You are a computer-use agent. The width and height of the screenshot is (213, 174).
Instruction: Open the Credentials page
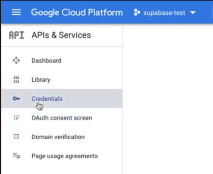[47, 99]
